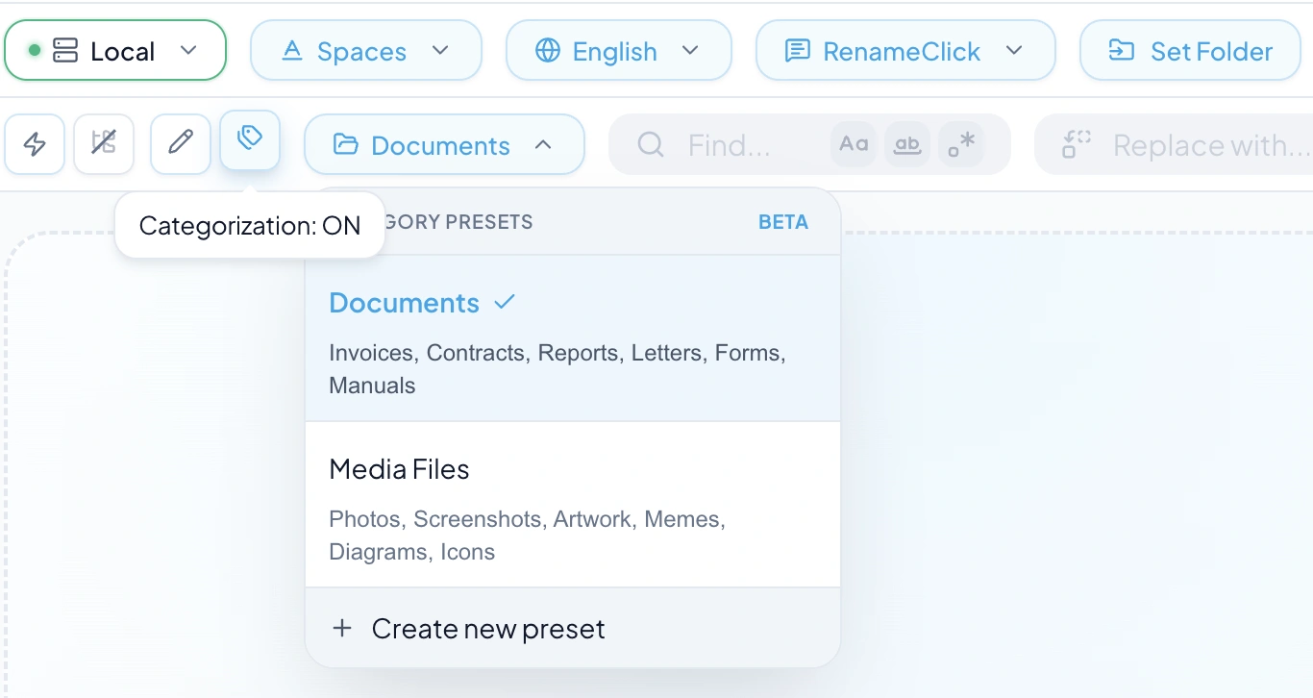The width and height of the screenshot is (1313, 698).
Task: Click the search magnifier in the Find field
Action: [x=651, y=145]
